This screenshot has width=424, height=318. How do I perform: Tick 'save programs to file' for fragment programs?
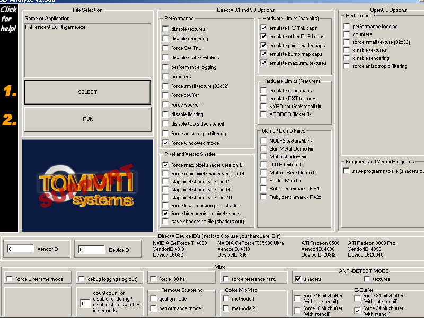(347, 171)
